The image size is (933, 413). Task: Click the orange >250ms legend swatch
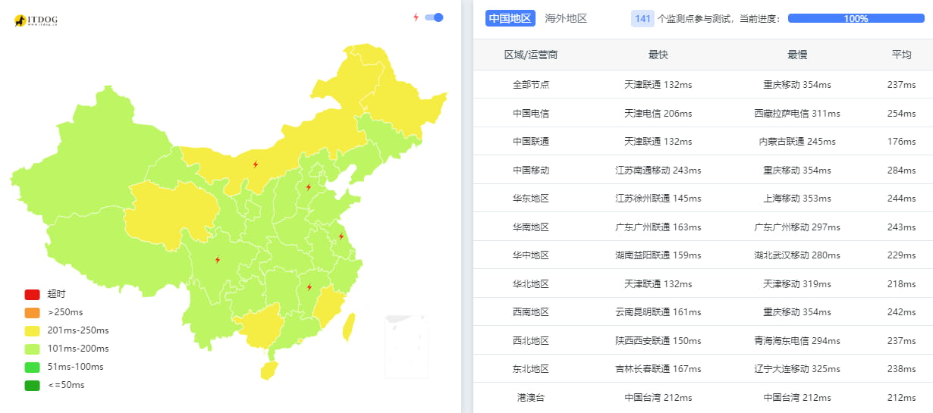tap(32, 312)
